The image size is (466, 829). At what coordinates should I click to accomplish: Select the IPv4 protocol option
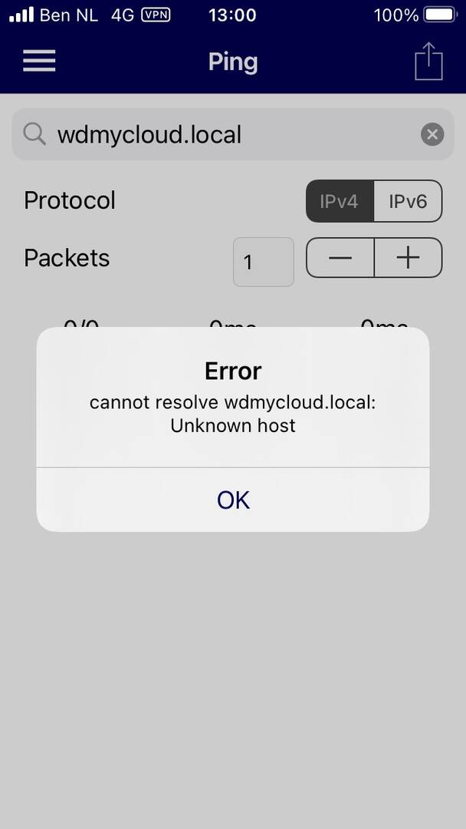340,201
